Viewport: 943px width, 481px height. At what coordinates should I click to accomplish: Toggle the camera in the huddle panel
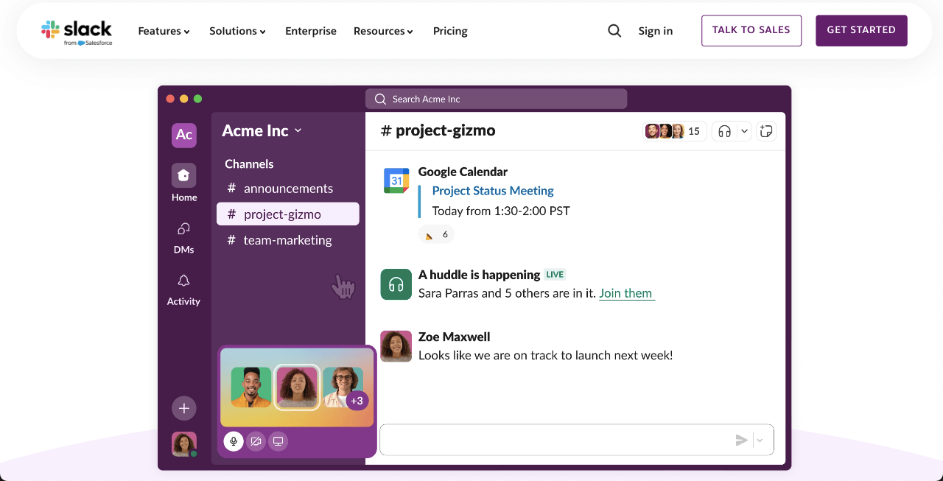click(x=256, y=441)
